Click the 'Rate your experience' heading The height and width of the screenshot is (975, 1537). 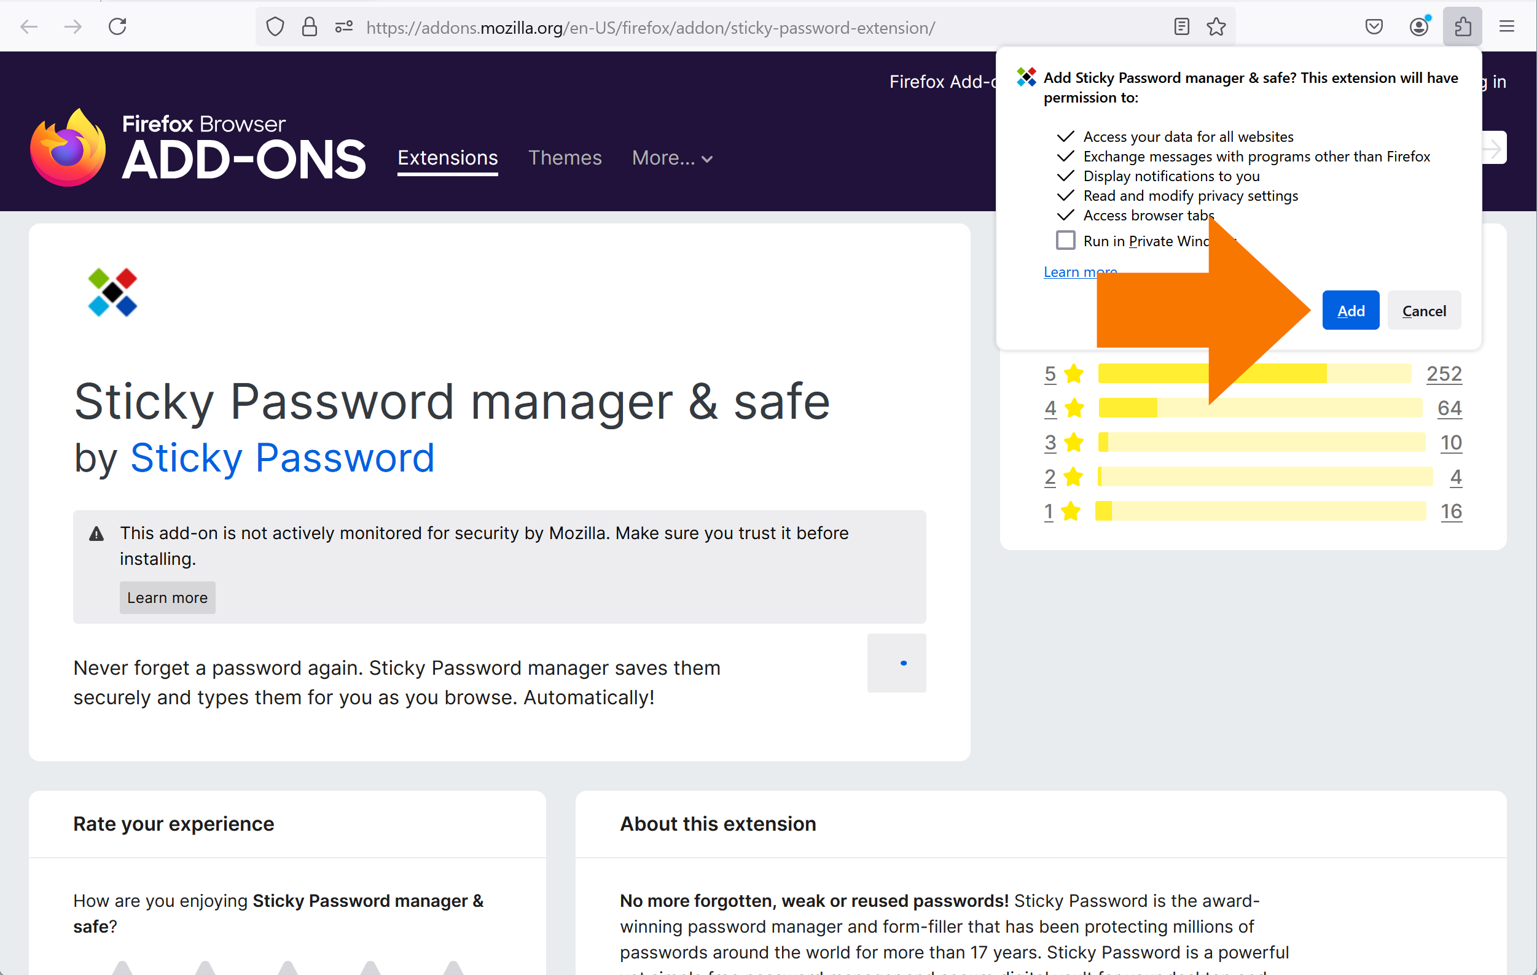(174, 824)
